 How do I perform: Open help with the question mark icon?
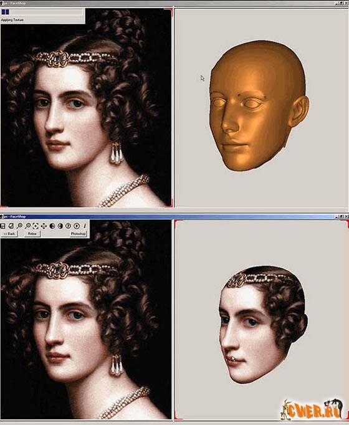tap(68, 226)
